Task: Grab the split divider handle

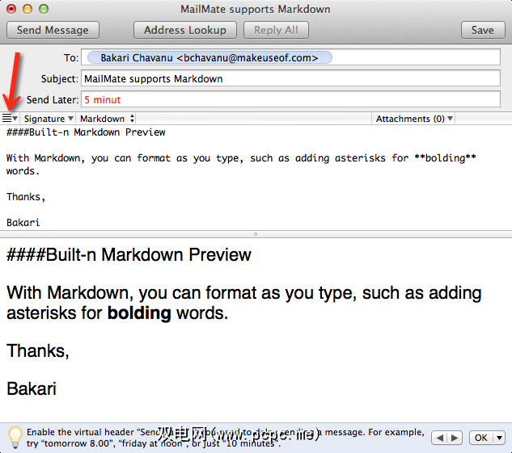Action: point(256,234)
